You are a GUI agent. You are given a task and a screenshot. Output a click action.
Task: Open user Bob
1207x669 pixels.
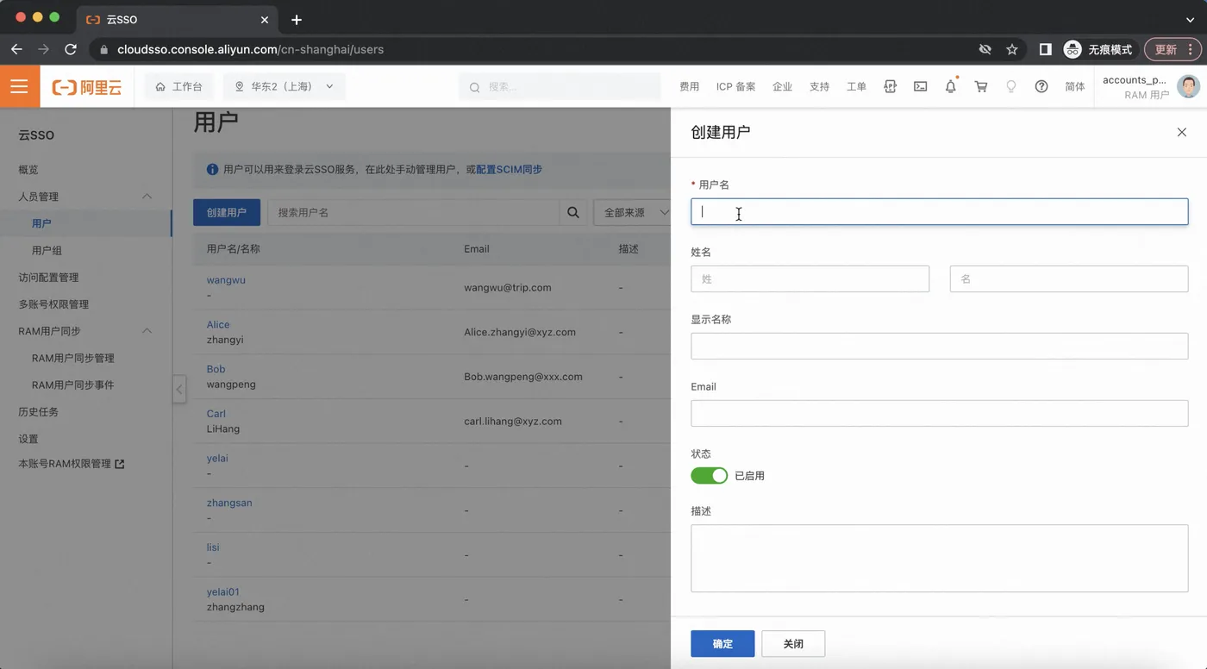(x=216, y=369)
